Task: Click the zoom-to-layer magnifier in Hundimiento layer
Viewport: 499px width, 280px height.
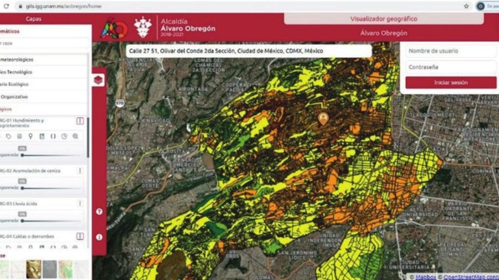Action: 75,137
